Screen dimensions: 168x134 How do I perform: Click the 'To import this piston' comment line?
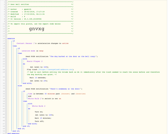click(x=40, y=24)
